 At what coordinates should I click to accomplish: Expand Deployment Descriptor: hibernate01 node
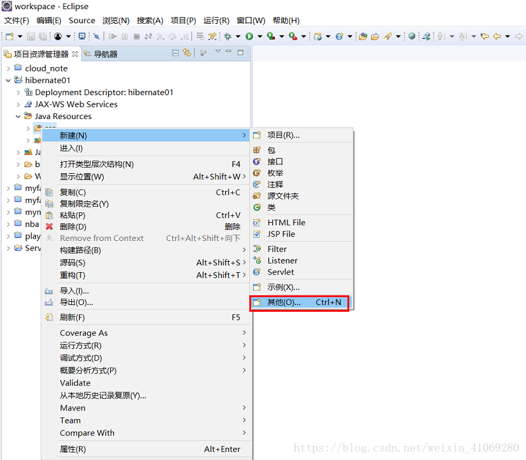click(x=18, y=93)
